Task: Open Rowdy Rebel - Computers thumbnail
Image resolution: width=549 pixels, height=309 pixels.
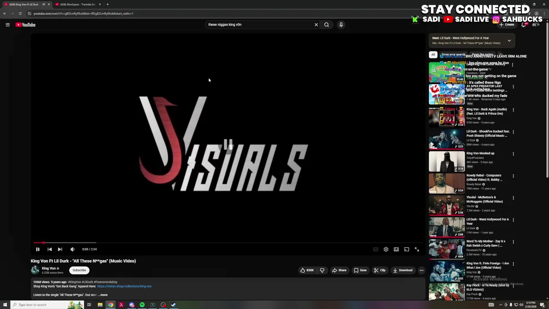Action: (x=446, y=183)
